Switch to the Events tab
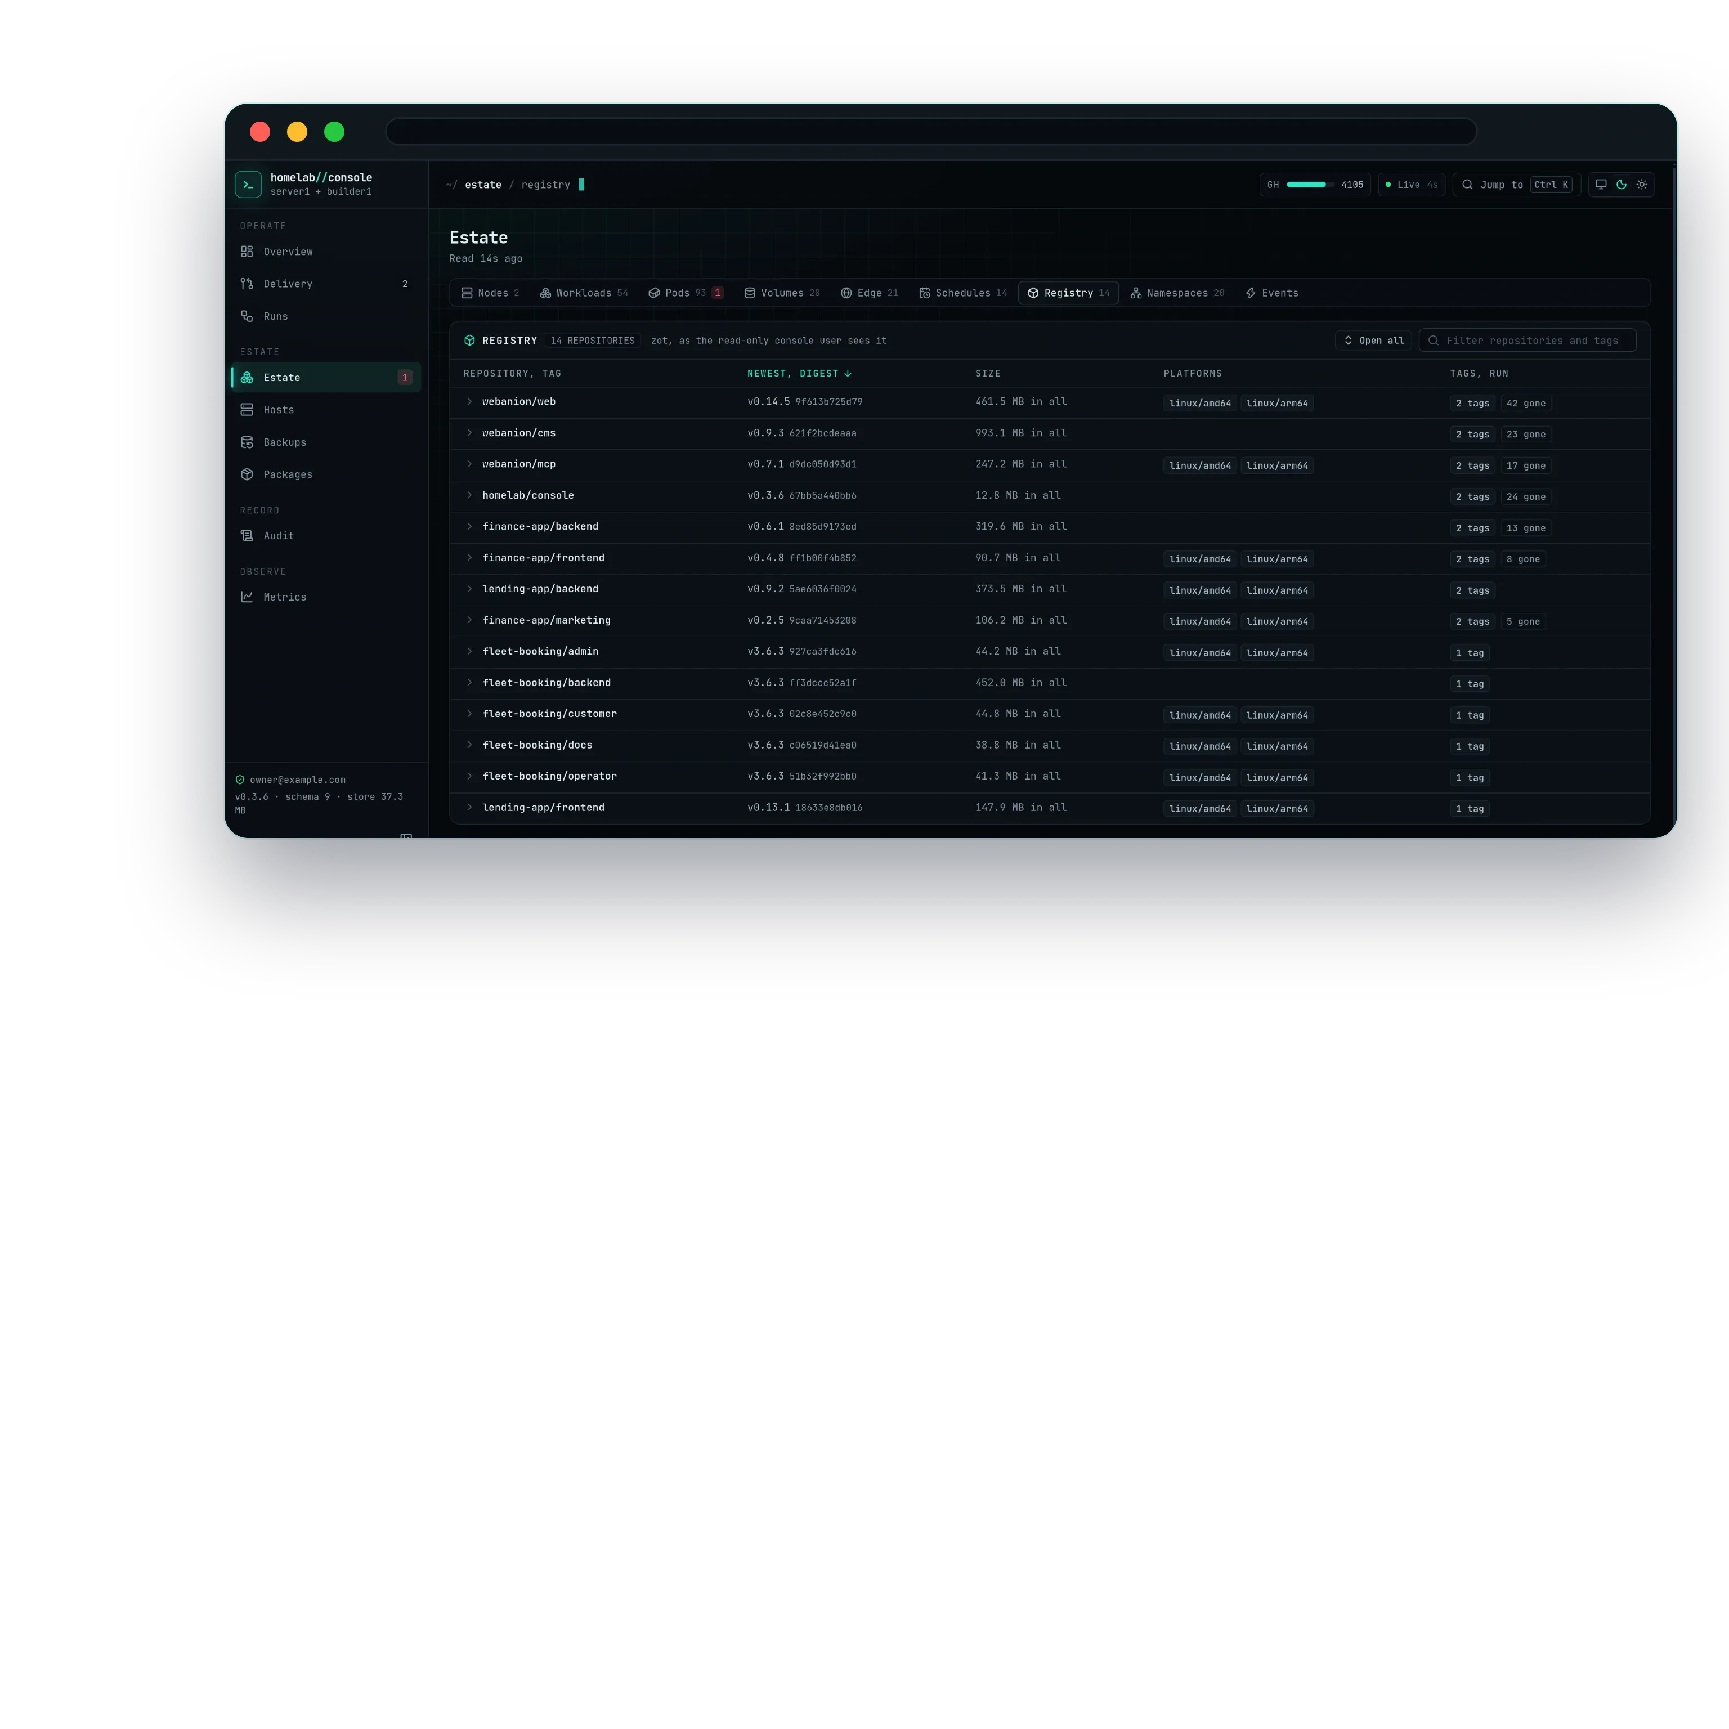The width and height of the screenshot is (1729, 1729). pyautogui.click(x=1271, y=293)
